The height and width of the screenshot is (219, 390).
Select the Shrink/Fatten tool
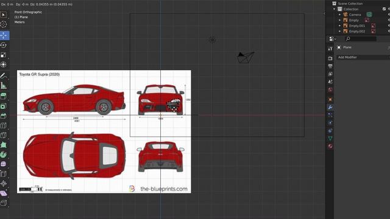pyautogui.click(x=4, y=184)
